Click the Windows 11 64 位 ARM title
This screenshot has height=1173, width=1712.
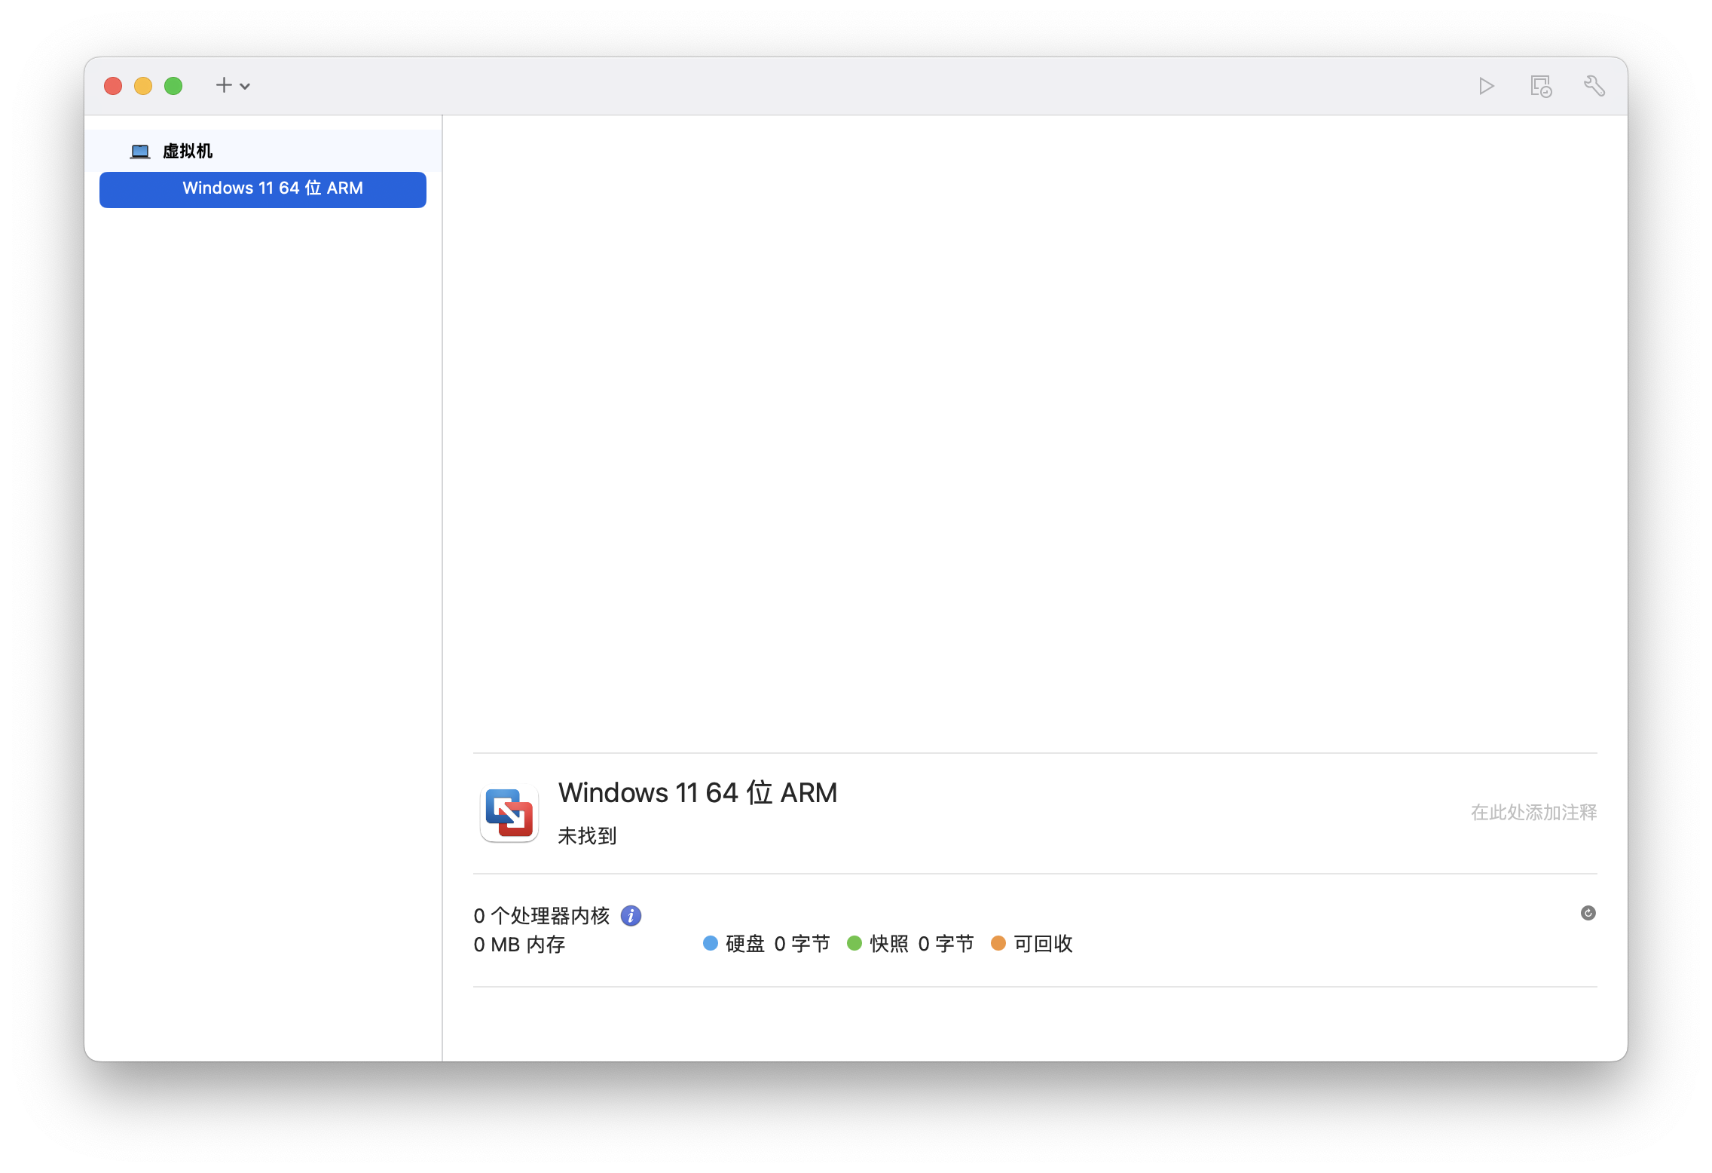(x=697, y=793)
